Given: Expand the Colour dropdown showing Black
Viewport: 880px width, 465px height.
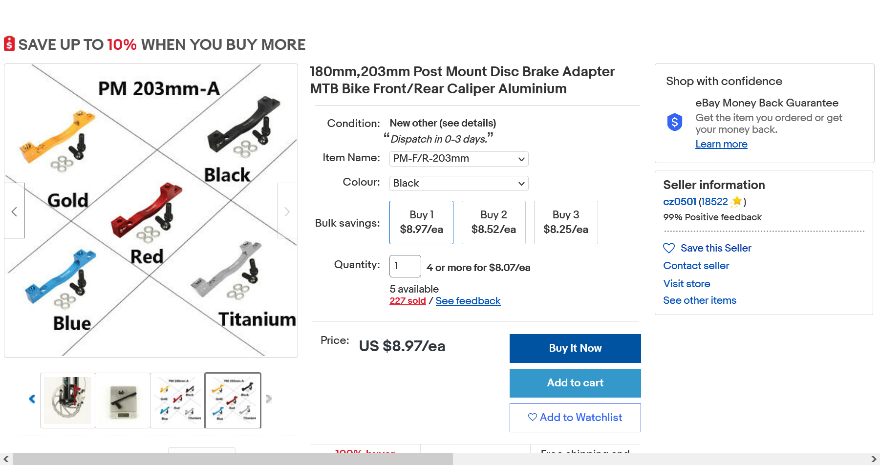Looking at the screenshot, I should coord(459,183).
